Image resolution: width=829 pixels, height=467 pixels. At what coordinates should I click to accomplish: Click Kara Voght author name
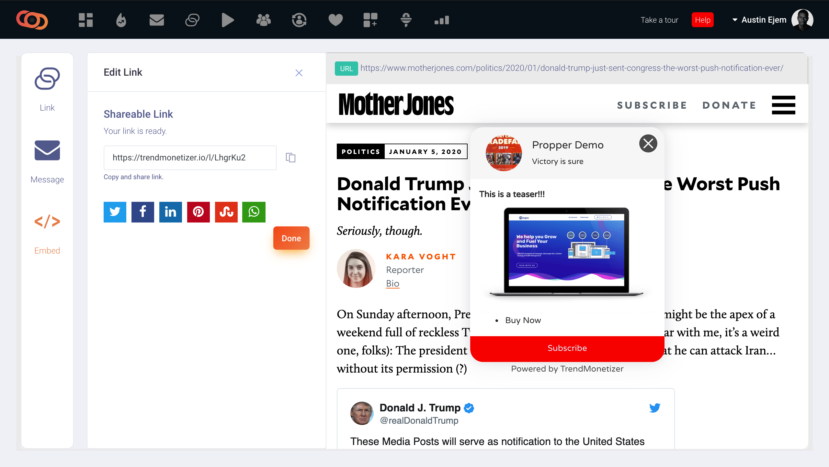click(x=421, y=256)
